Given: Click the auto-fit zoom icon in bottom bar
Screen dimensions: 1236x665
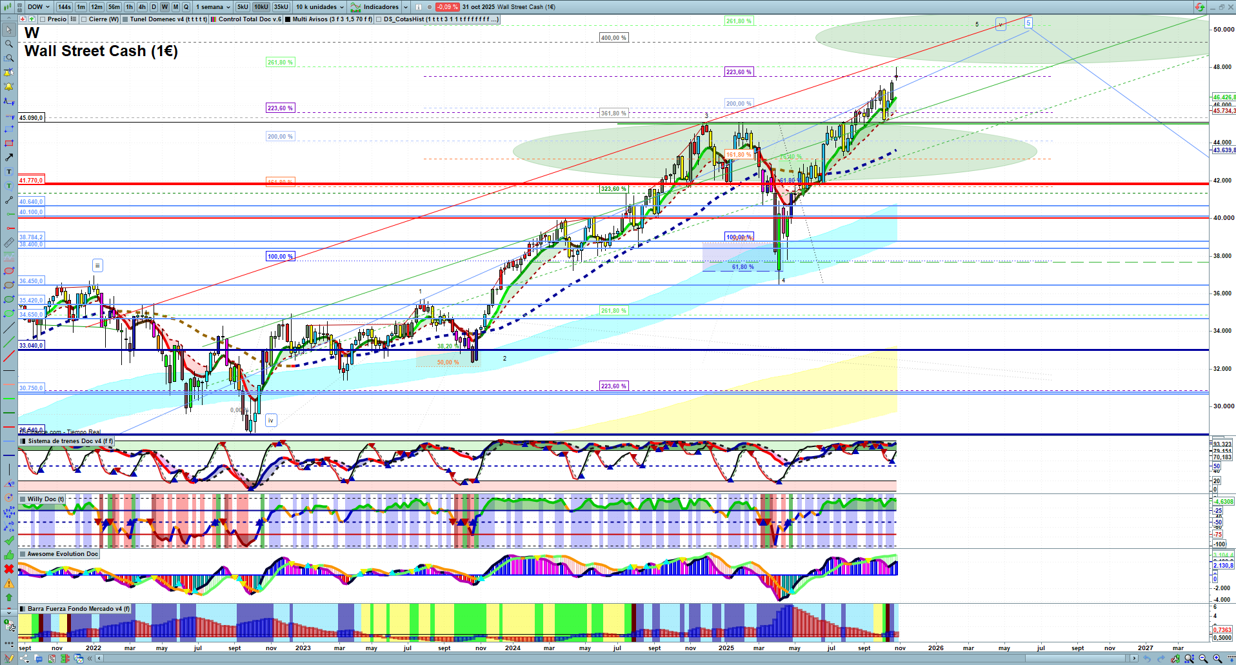Looking at the screenshot, I should [1189, 659].
